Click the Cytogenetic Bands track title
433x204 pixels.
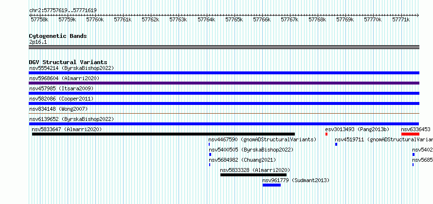pyautogui.click(x=58, y=36)
